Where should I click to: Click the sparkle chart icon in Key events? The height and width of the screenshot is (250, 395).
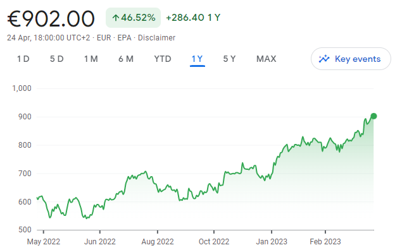[x=324, y=59]
